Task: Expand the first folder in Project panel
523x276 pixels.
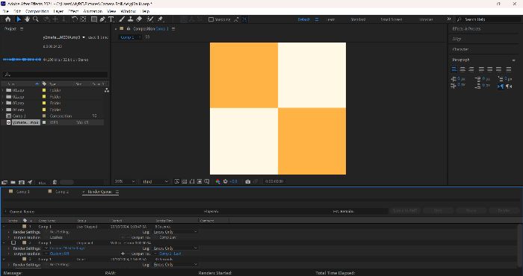Action: click(3, 90)
